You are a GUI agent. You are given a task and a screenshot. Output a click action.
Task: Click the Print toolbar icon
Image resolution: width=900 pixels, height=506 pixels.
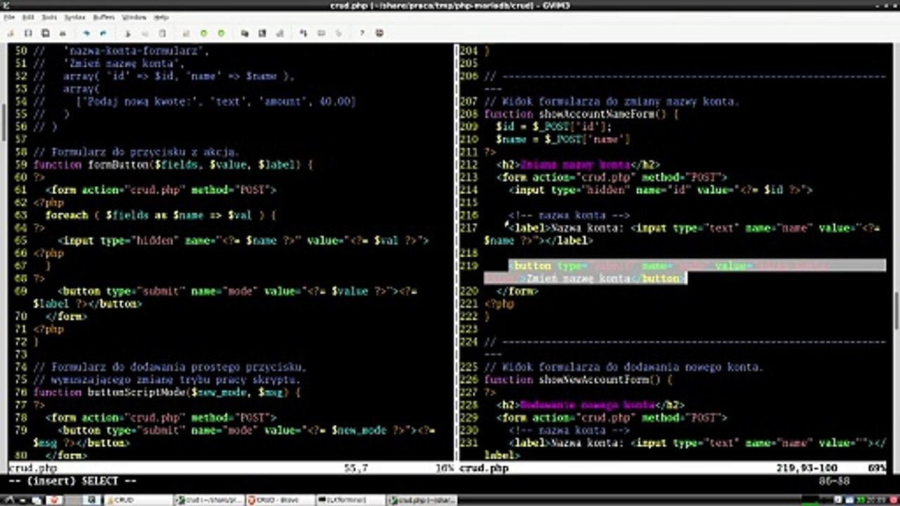[x=63, y=33]
